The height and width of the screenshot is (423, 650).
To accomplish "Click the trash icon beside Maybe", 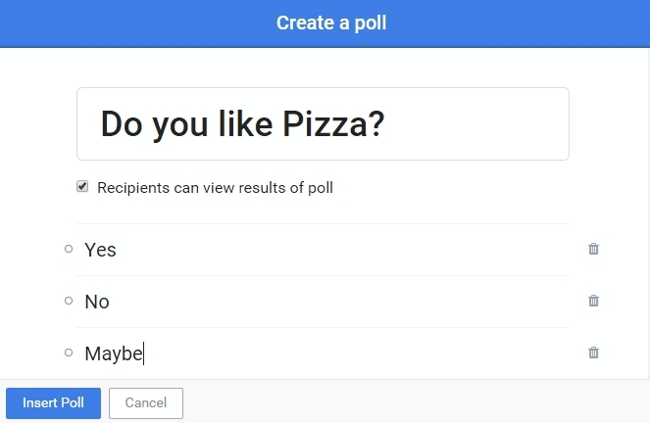I will [x=593, y=352].
